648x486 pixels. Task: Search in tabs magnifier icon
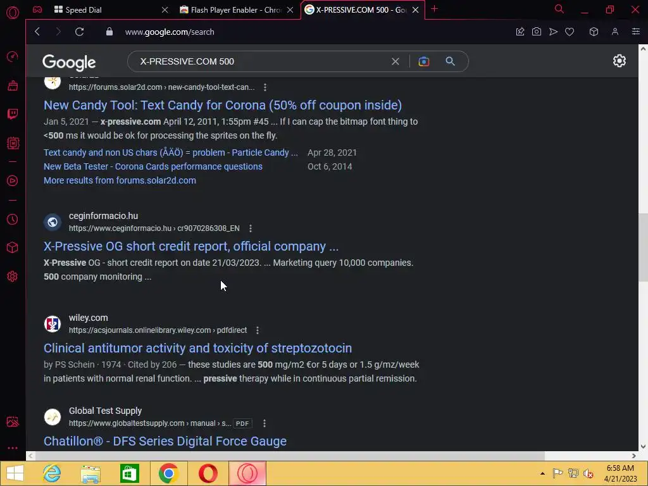click(x=559, y=9)
